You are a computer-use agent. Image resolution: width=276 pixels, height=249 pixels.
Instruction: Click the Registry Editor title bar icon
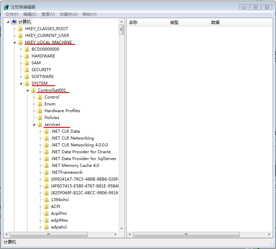[7, 7]
